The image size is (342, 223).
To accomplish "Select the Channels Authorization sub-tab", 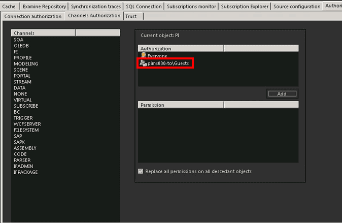I will [x=94, y=16].
